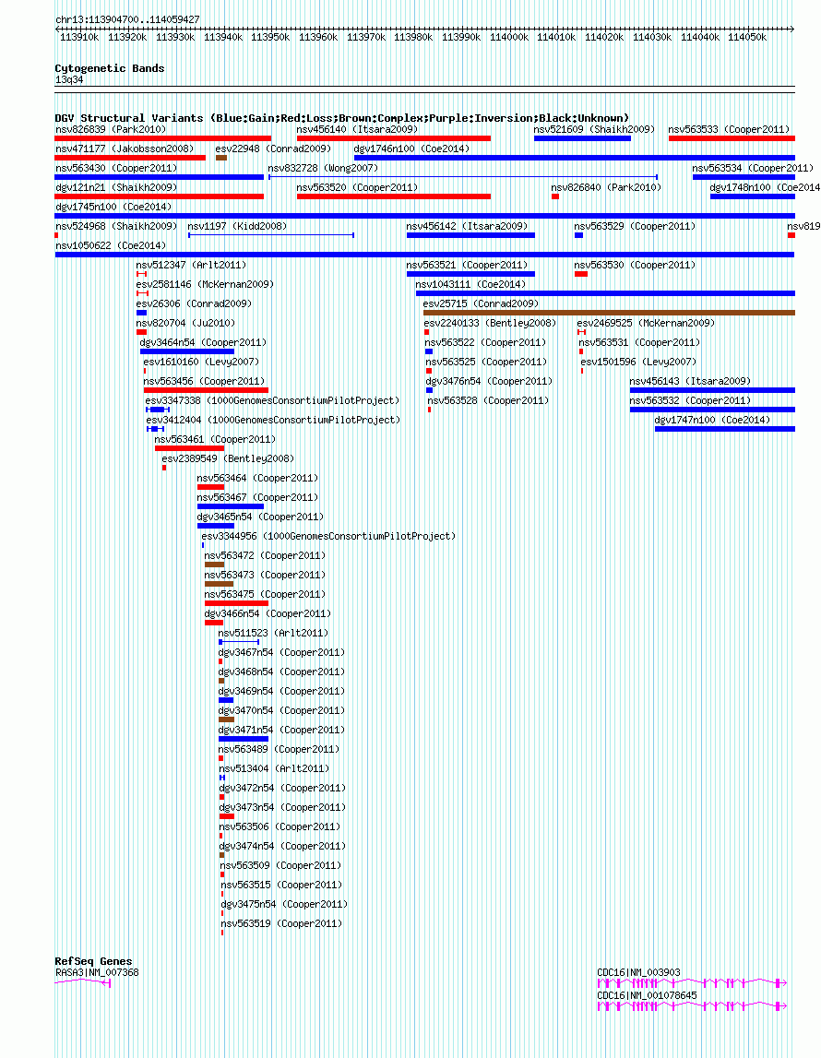This screenshot has height=1058, width=821.
Task: Select nsv563456 (Cooper2011) label
Action: click(x=204, y=381)
